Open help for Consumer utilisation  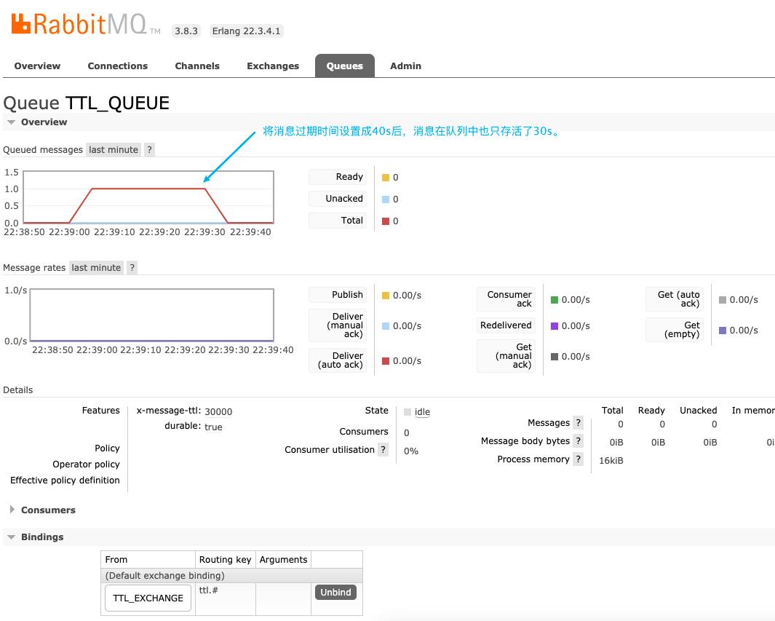tap(383, 449)
